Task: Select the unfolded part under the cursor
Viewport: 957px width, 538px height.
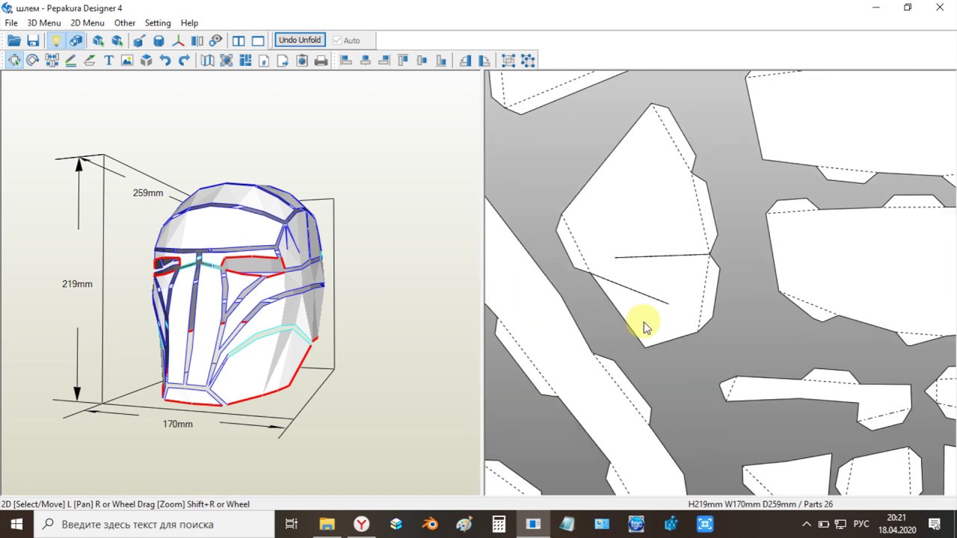Action: [x=639, y=224]
